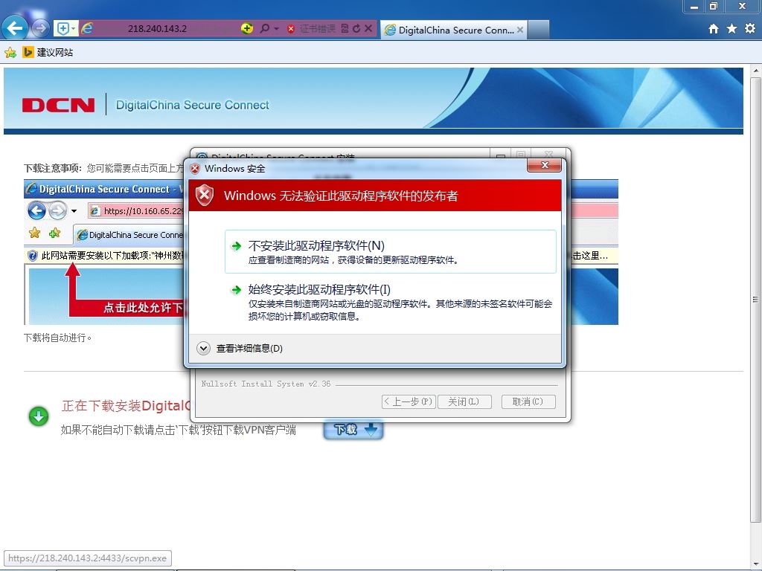Click the page scrollbar down arrow

click(x=756, y=564)
